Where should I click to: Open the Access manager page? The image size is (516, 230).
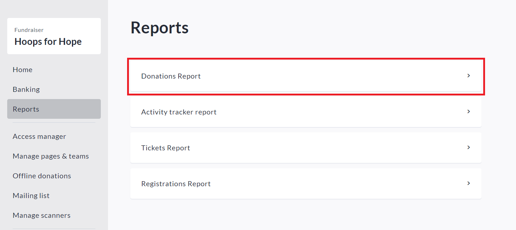39,136
